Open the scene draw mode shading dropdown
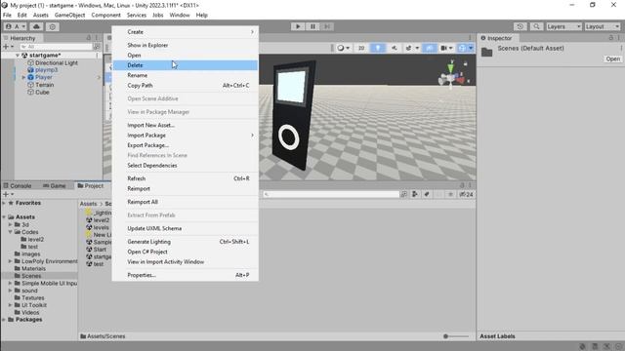 pos(343,48)
